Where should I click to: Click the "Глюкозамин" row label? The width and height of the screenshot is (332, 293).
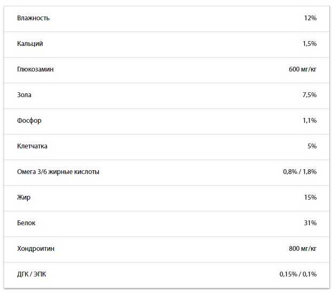(35, 69)
